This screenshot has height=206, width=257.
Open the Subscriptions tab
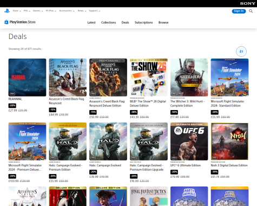tap(144, 23)
